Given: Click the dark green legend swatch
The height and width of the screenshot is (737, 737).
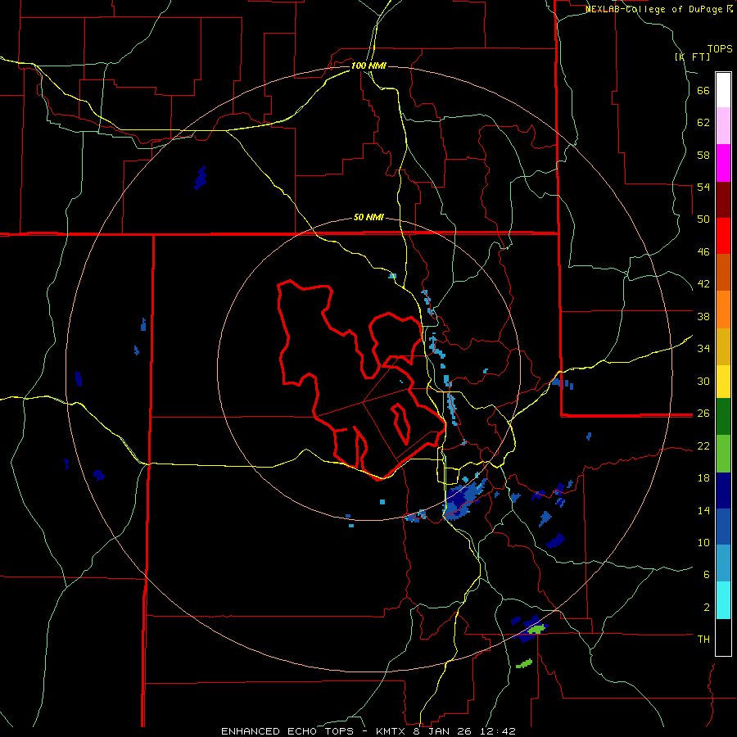Looking at the screenshot, I should point(723,417).
